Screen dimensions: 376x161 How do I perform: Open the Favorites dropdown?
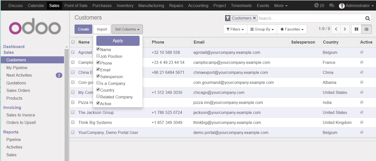[x=292, y=29]
